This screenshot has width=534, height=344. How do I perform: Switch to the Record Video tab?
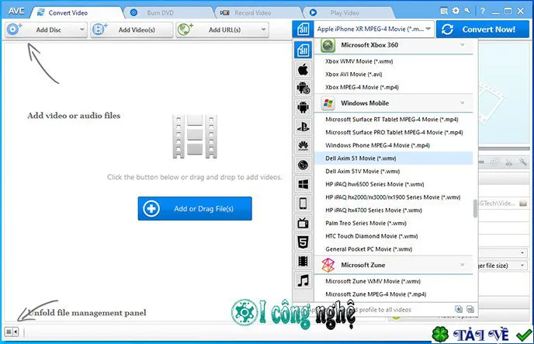click(252, 12)
